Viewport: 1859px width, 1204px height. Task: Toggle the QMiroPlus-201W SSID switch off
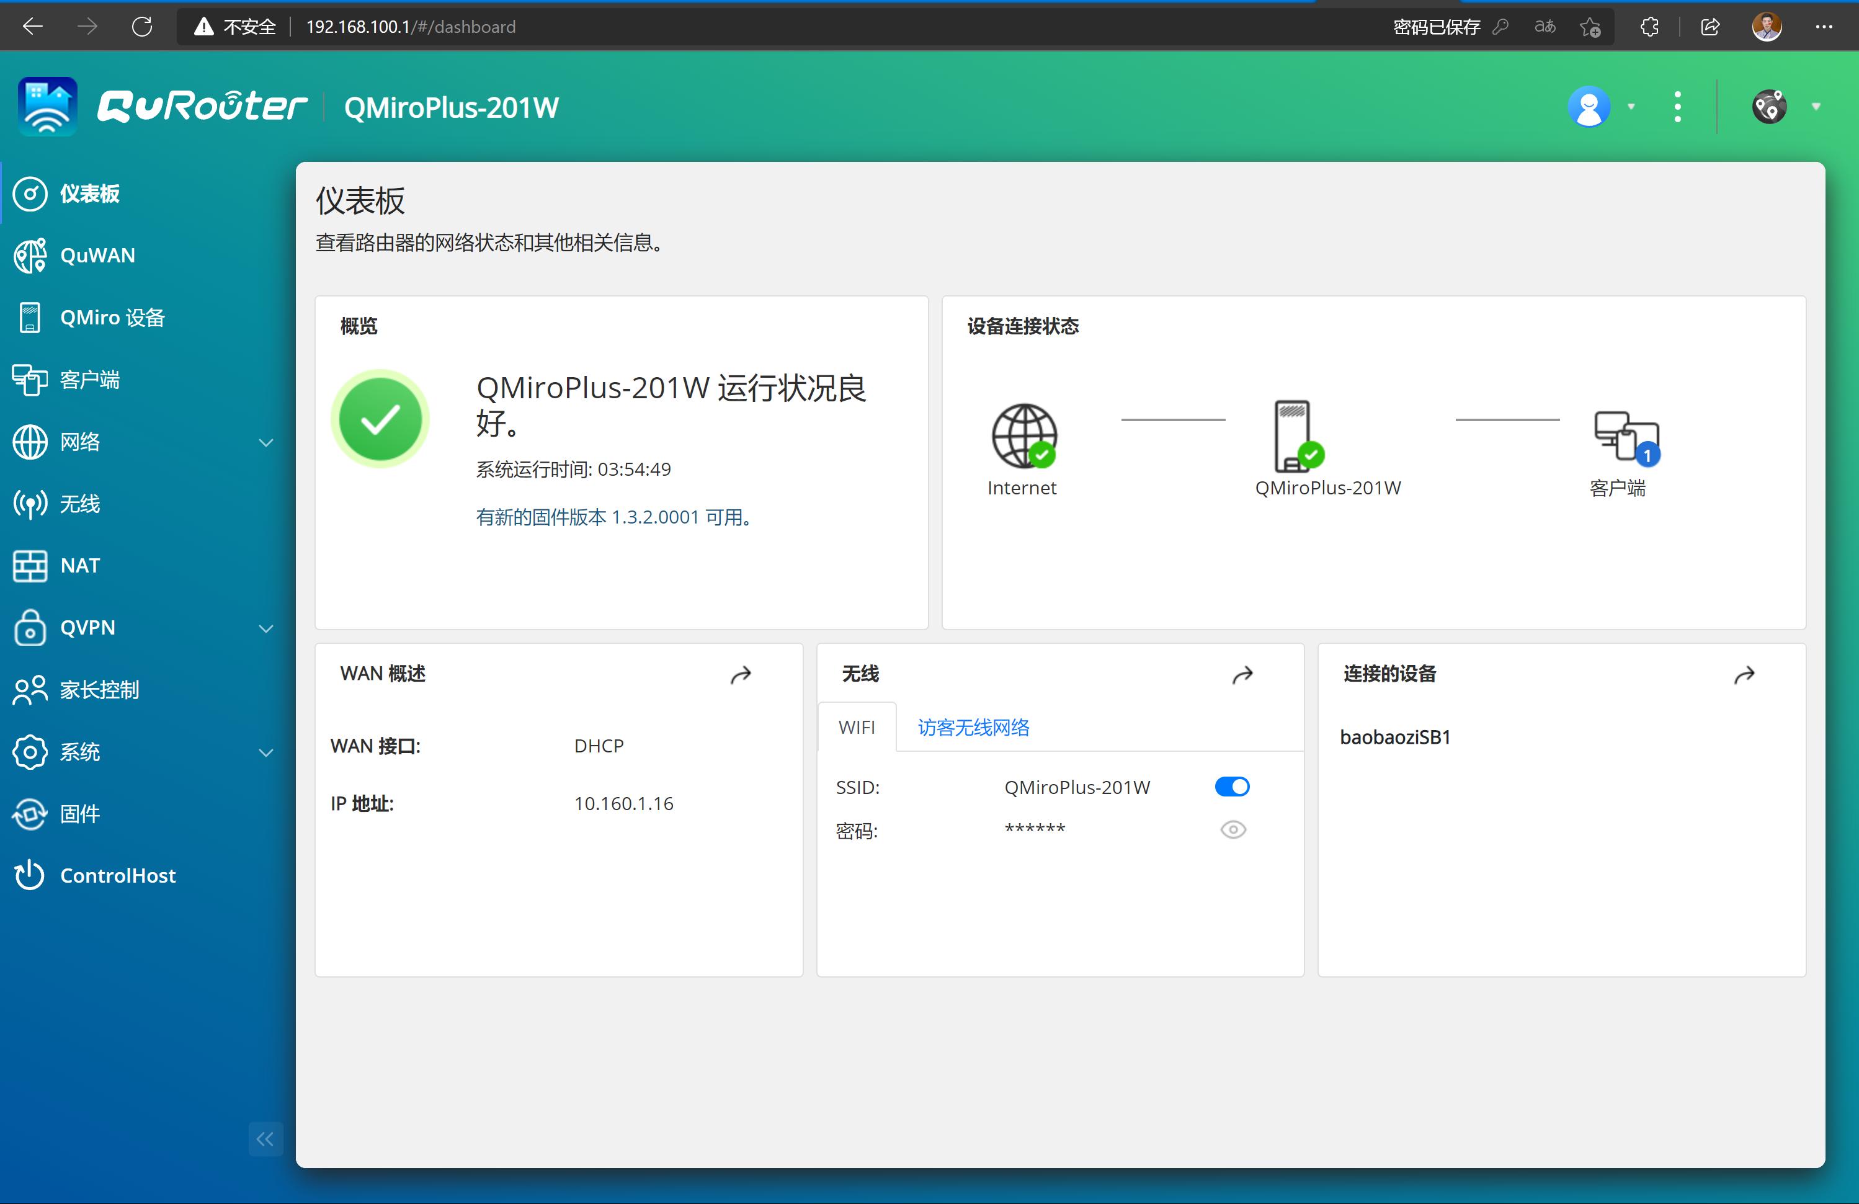point(1232,787)
